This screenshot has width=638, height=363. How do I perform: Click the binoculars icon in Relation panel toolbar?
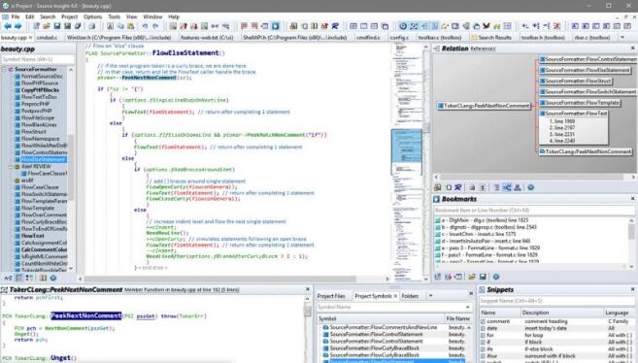point(437,187)
